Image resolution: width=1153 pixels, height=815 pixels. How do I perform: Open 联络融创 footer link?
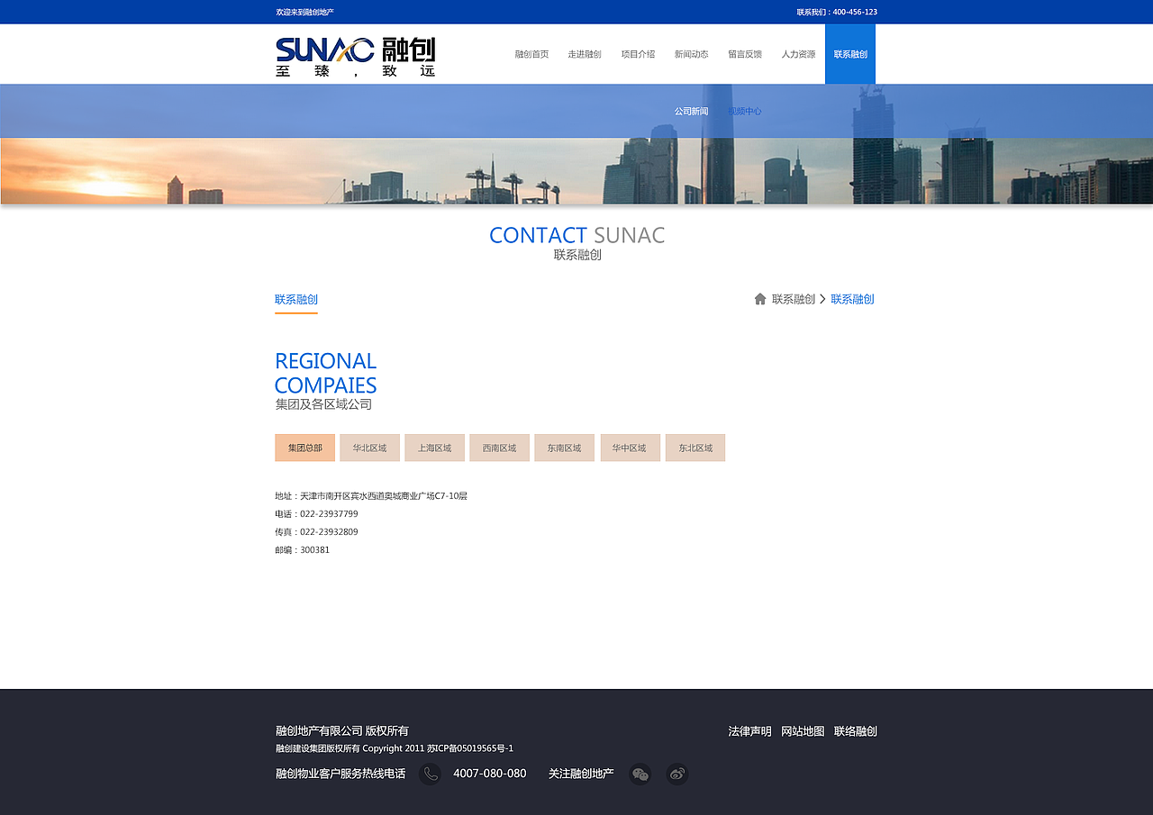tap(856, 731)
